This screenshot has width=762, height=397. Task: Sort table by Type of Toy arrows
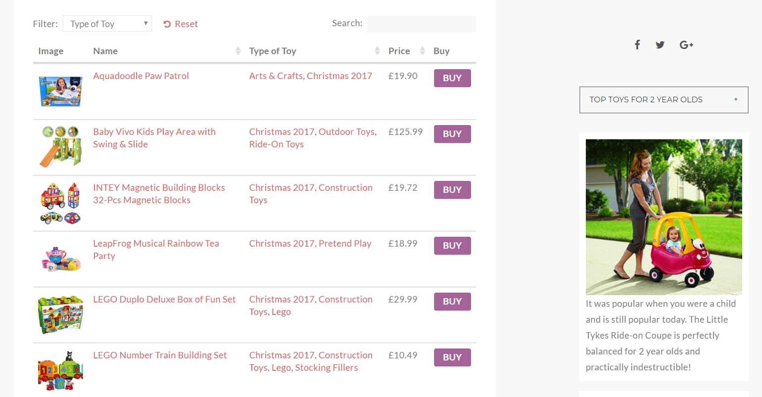[x=377, y=51]
